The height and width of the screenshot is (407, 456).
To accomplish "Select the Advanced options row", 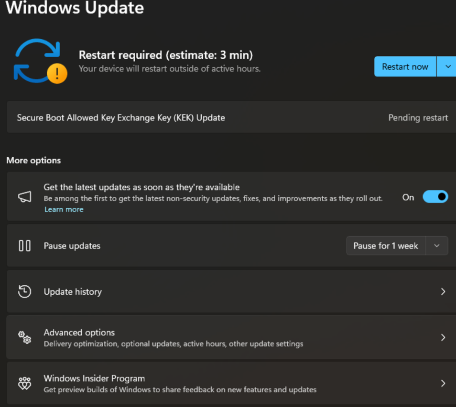I will (x=231, y=338).
